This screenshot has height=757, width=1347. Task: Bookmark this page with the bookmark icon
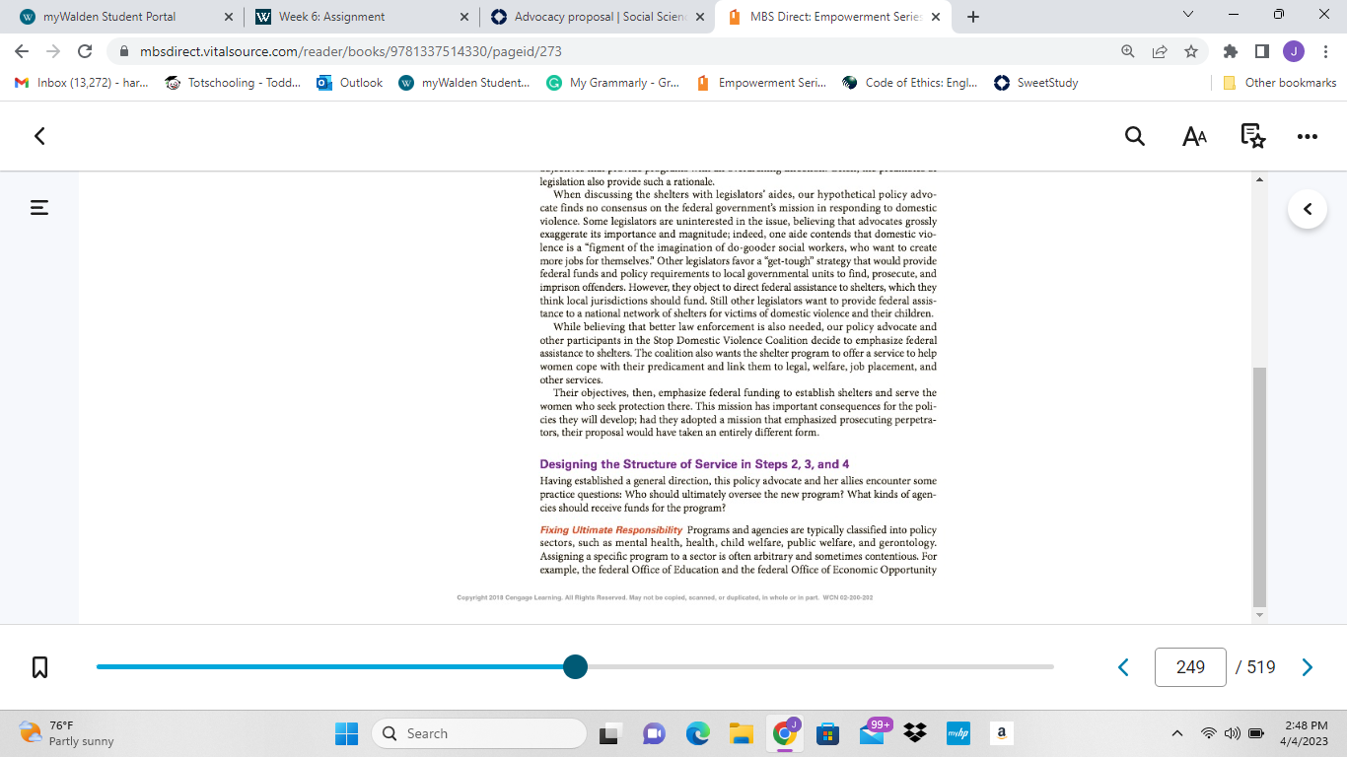point(39,667)
